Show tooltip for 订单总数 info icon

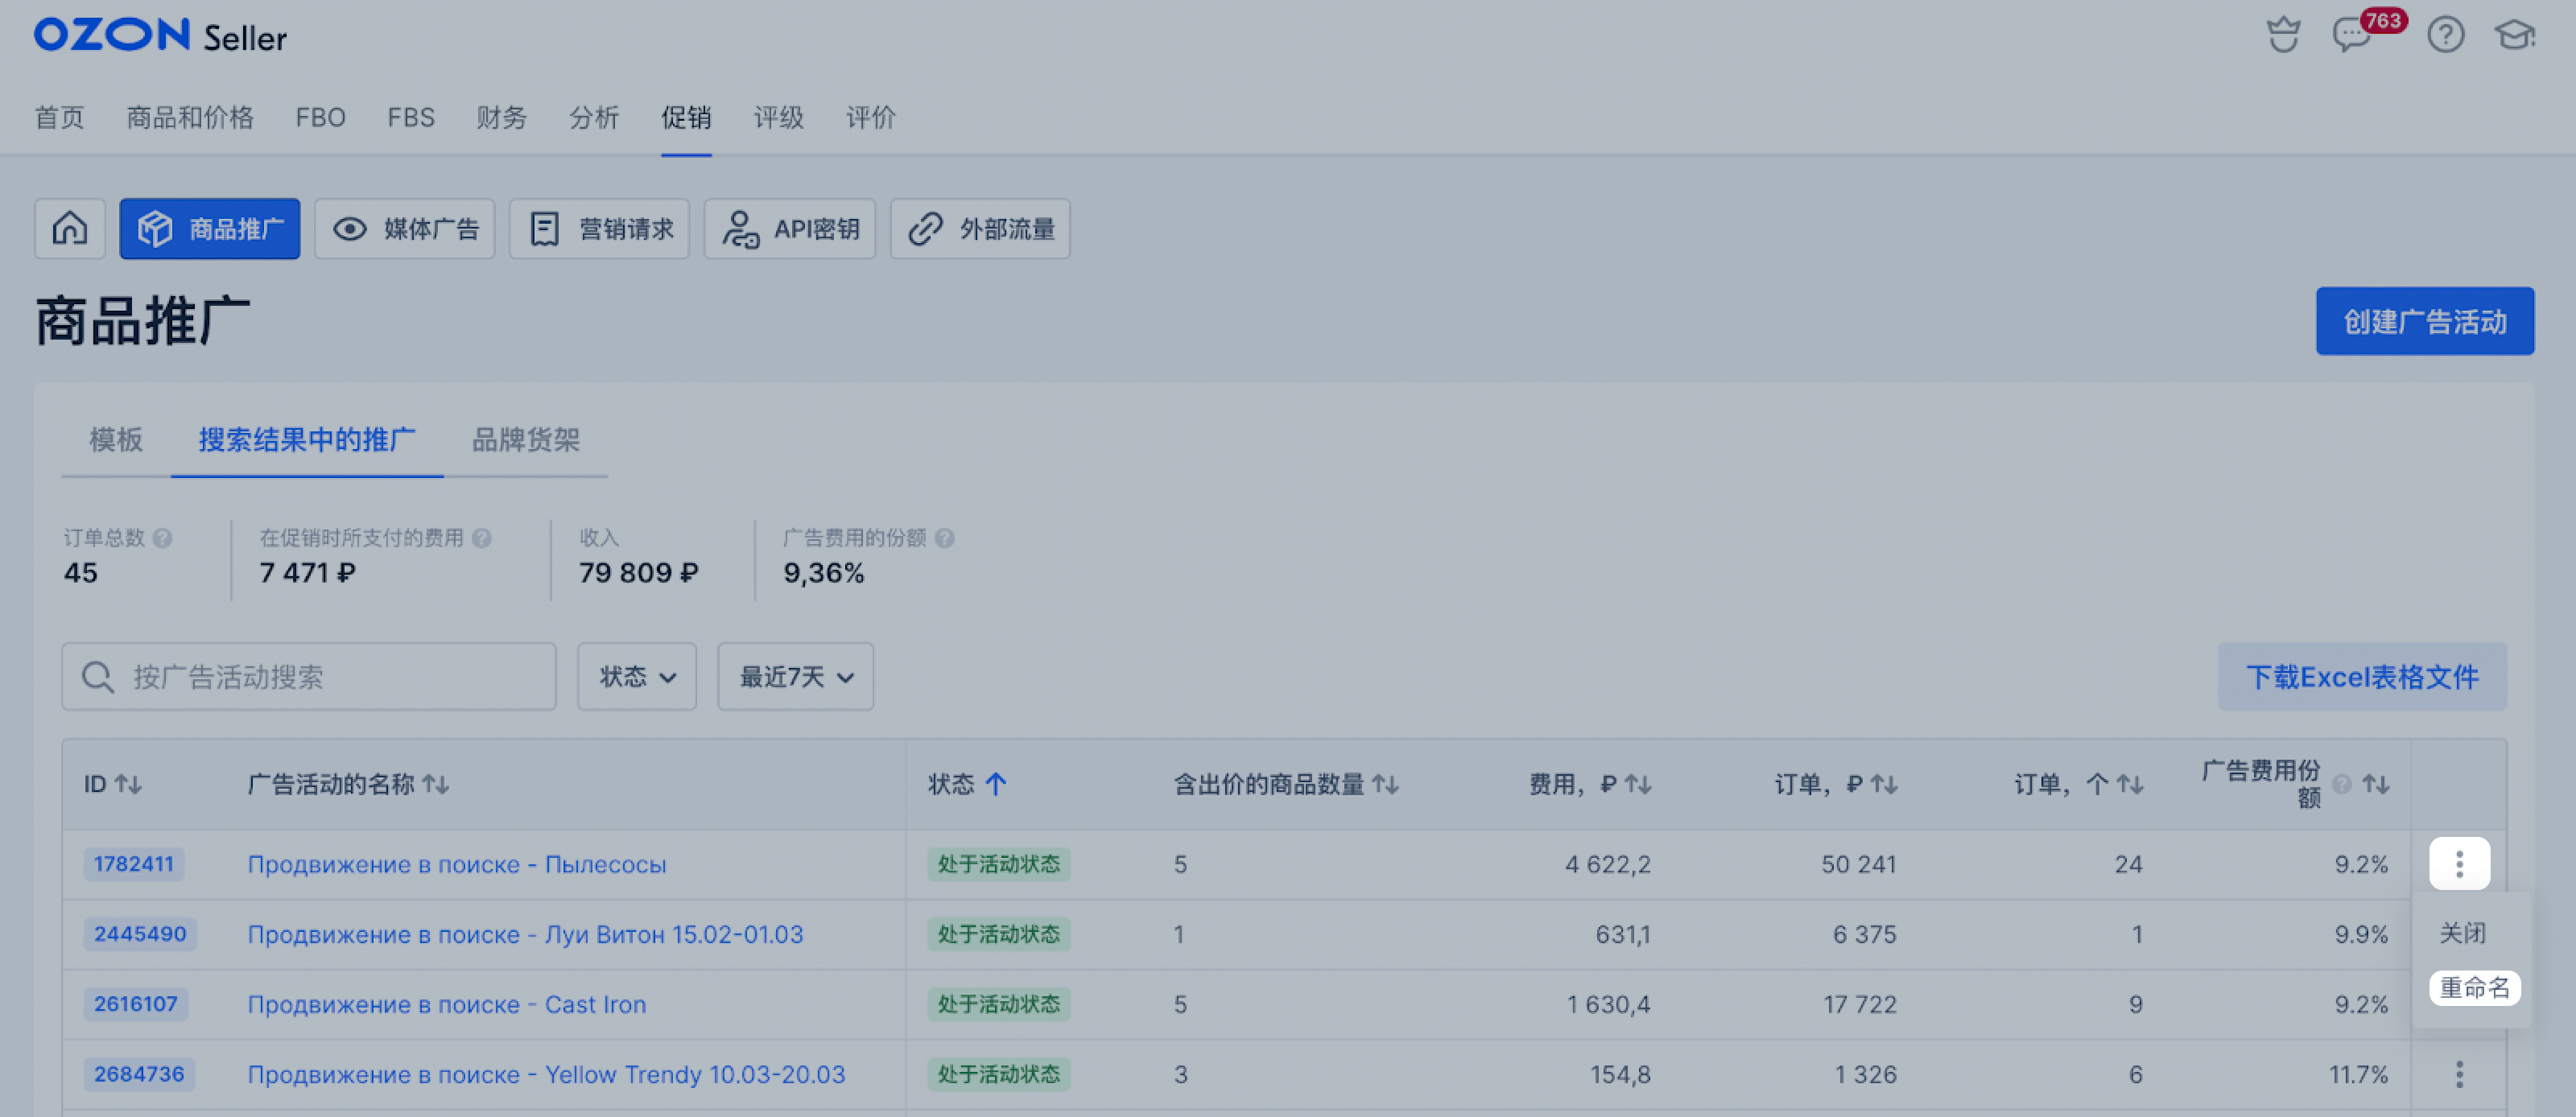163,538
